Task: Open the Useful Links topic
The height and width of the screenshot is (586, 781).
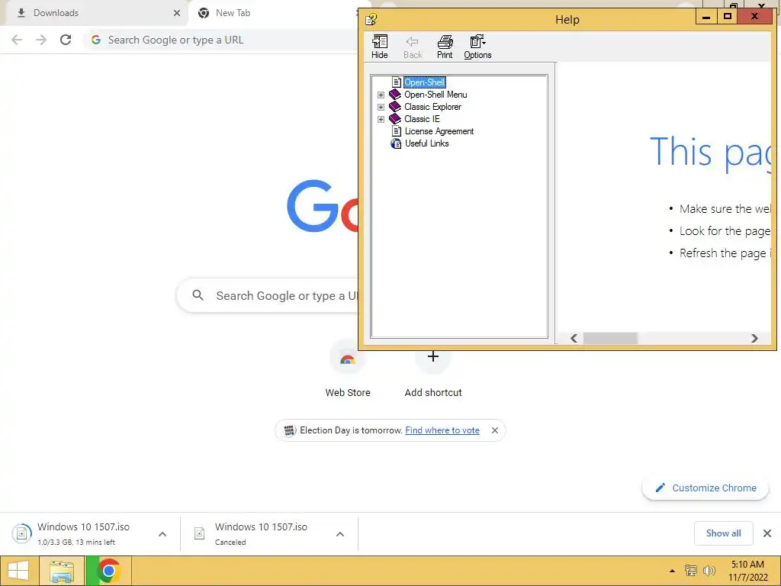Action: 426,143
